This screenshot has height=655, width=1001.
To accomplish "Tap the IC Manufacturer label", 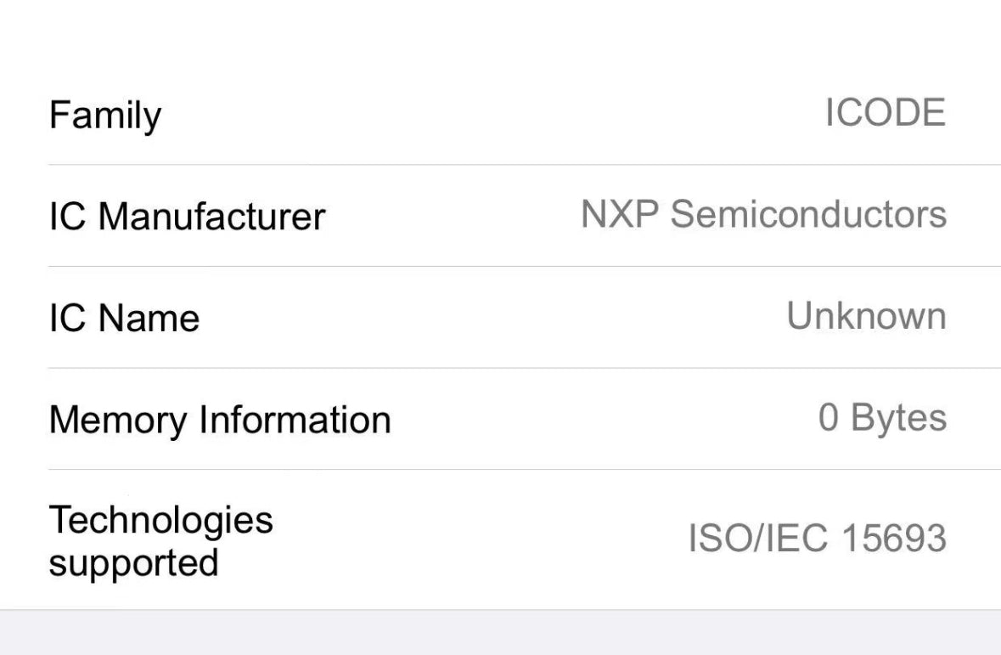I will pyautogui.click(x=187, y=216).
